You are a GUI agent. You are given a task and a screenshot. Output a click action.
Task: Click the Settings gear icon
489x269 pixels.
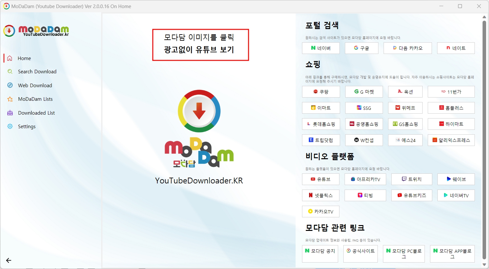point(10,126)
